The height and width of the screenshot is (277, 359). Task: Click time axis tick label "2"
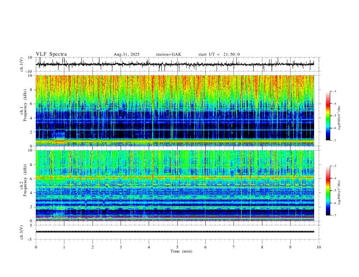[92, 247]
